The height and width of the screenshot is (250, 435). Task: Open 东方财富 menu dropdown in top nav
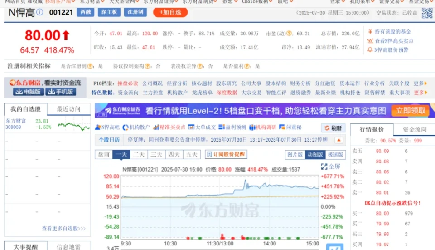92,2
